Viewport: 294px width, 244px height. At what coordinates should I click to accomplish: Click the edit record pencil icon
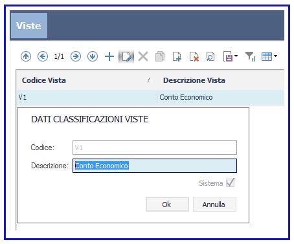(126, 56)
